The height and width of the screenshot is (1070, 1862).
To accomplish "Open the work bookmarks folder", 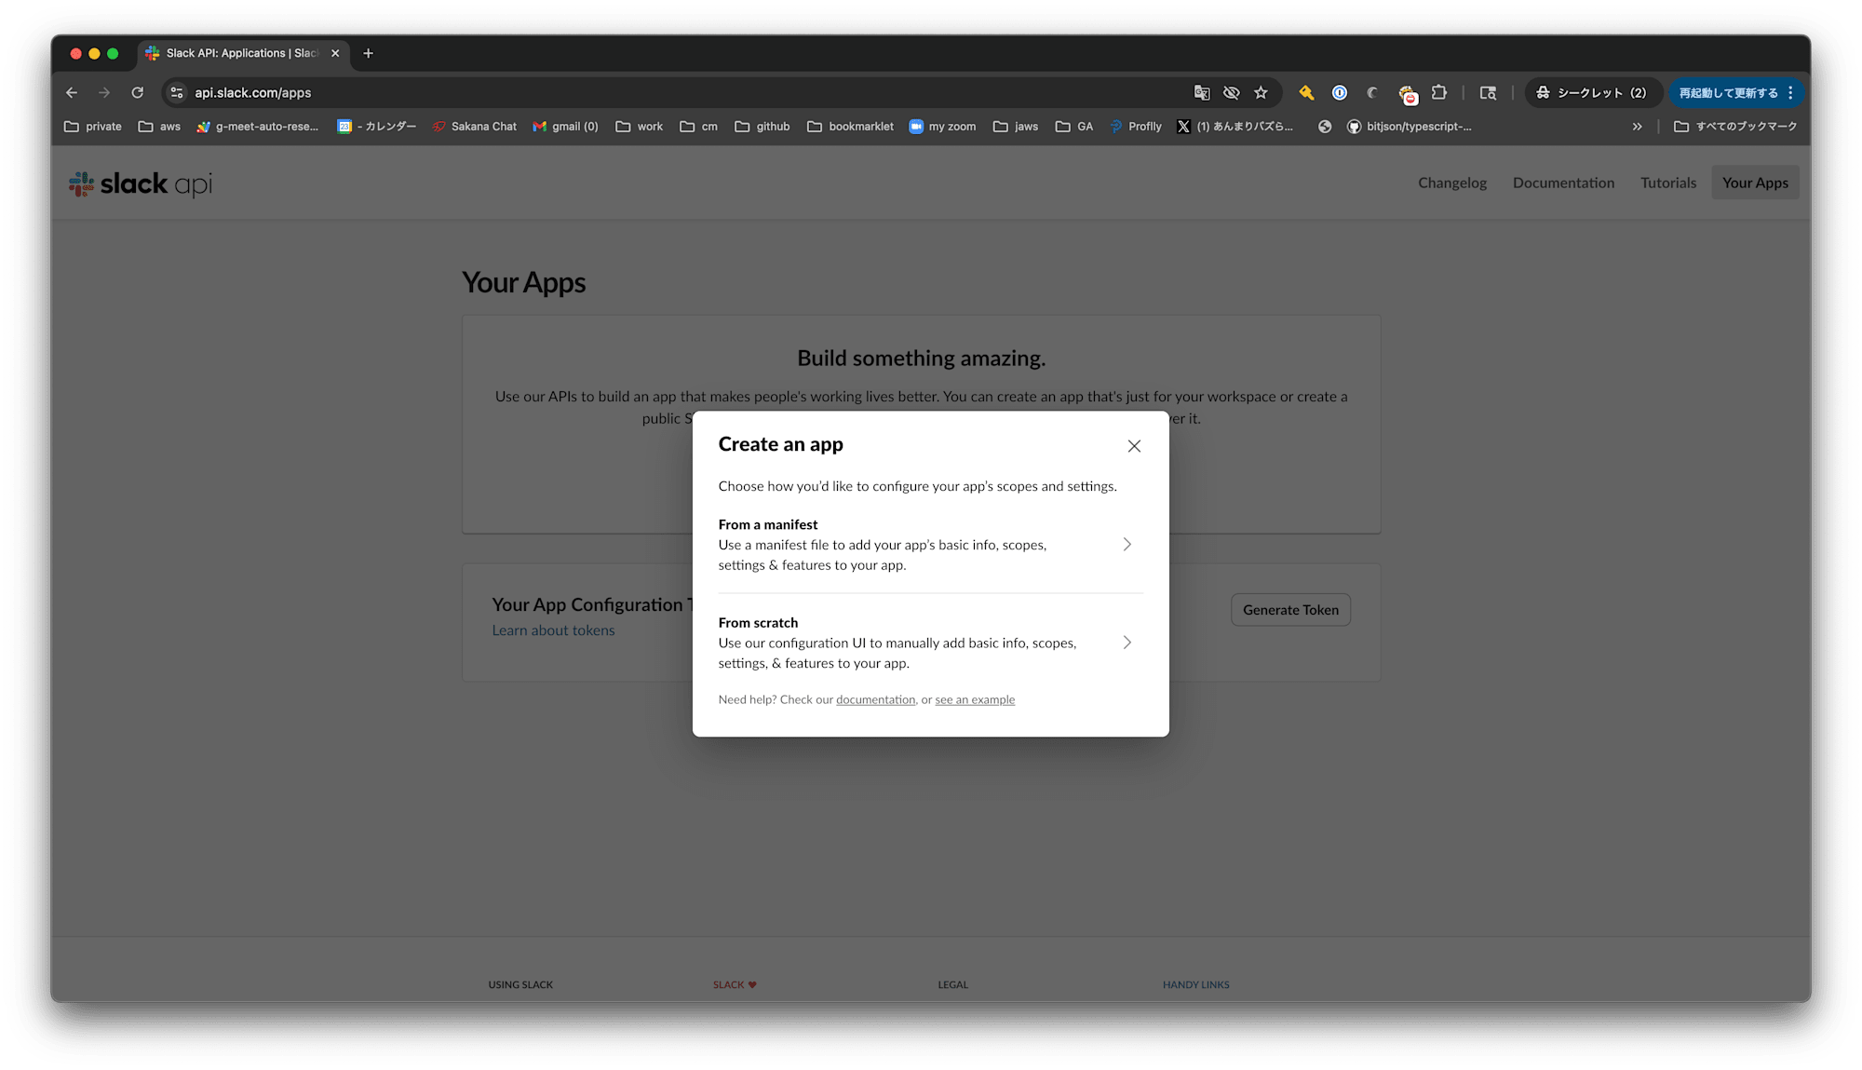I will tap(640, 127).
